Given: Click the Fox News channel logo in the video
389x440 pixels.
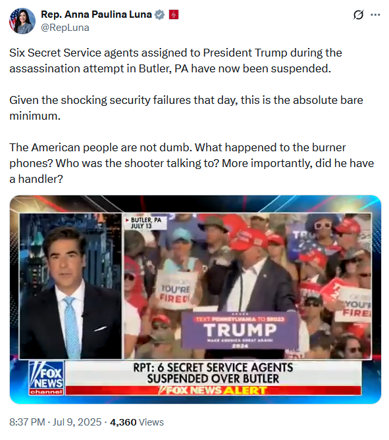Looking at the screenshot, I should click(x=46, y=378).
